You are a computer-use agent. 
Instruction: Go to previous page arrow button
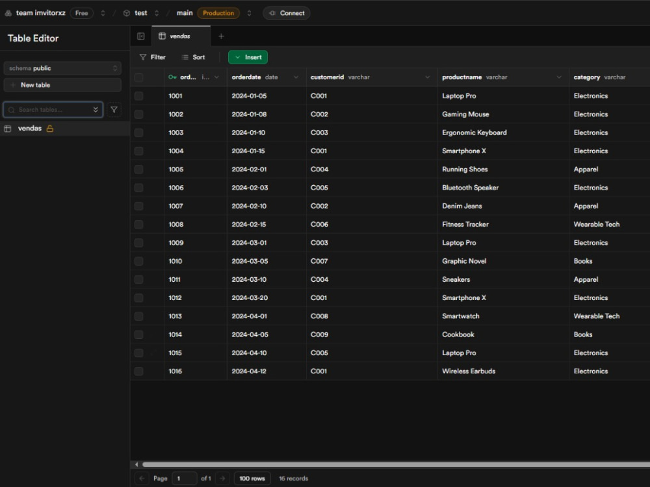pyautogui.click(x=142, y=479)
